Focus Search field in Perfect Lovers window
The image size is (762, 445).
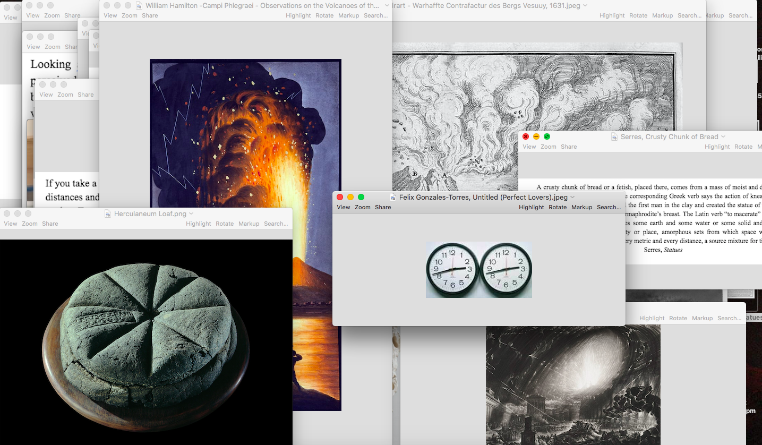click(x=609, y=207)
